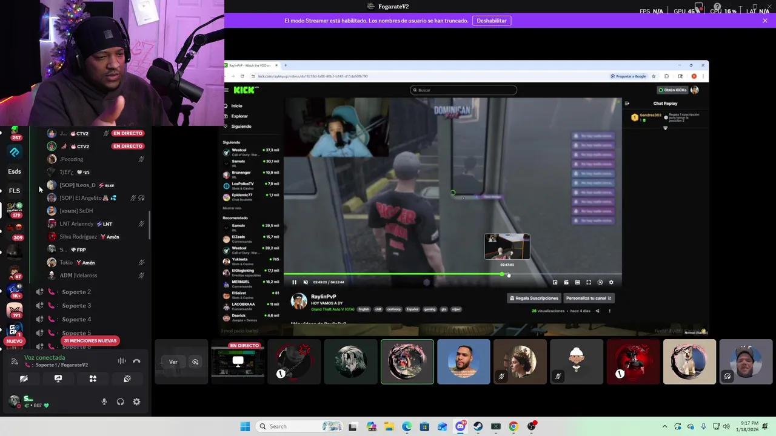
Task: Click Obtén KICKs button
Action: 673,90
